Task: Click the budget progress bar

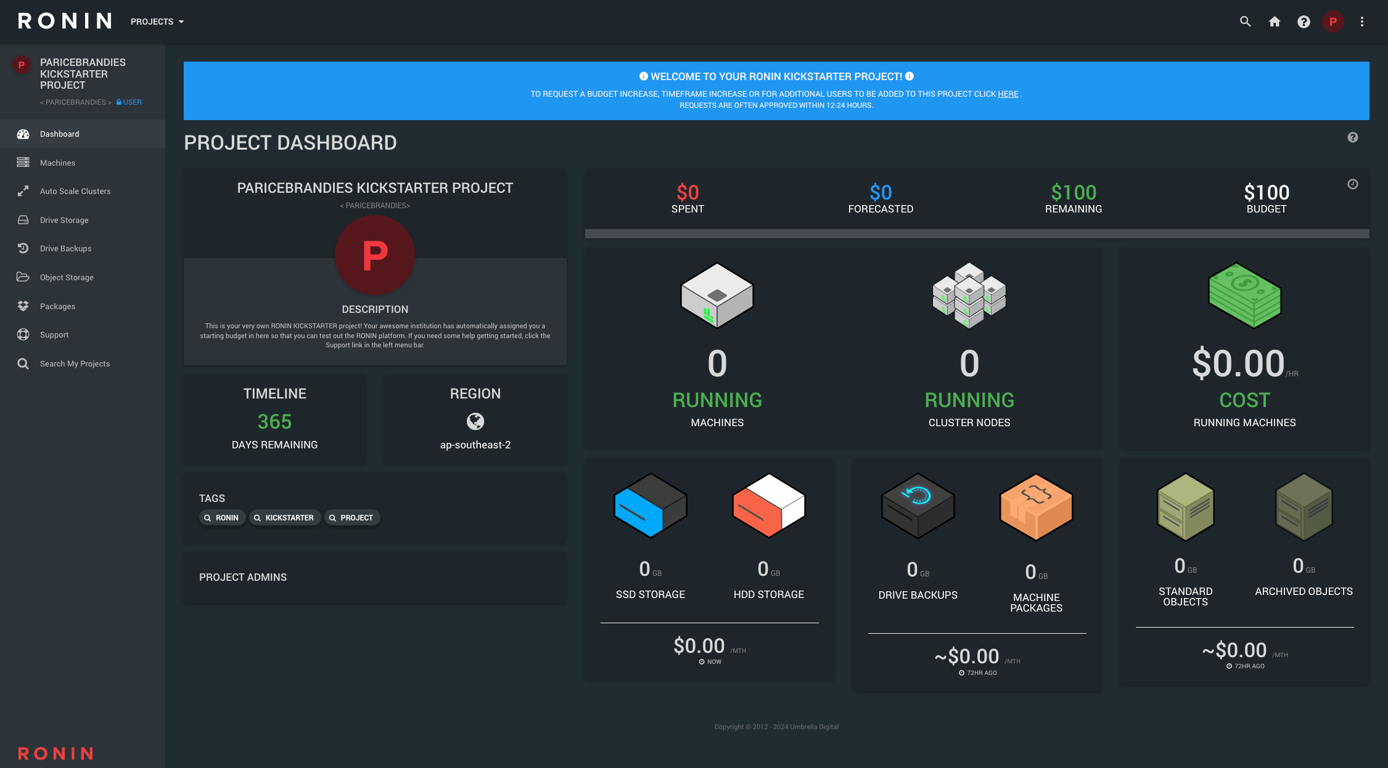Action: click(x=977, y=234)
